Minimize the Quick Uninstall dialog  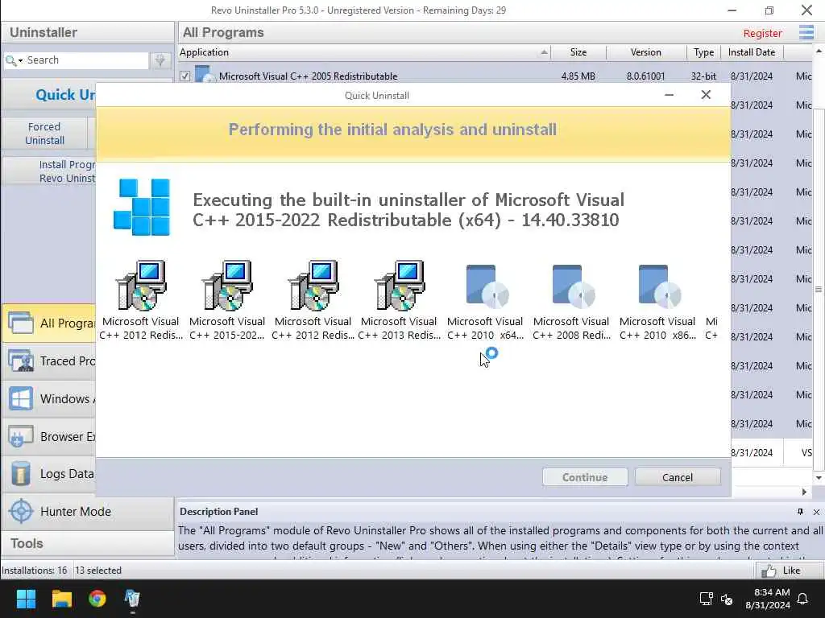[670, 95]
